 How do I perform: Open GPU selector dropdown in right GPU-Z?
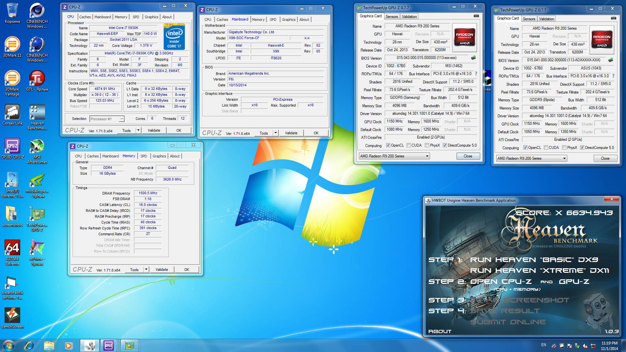pos(531,158)
